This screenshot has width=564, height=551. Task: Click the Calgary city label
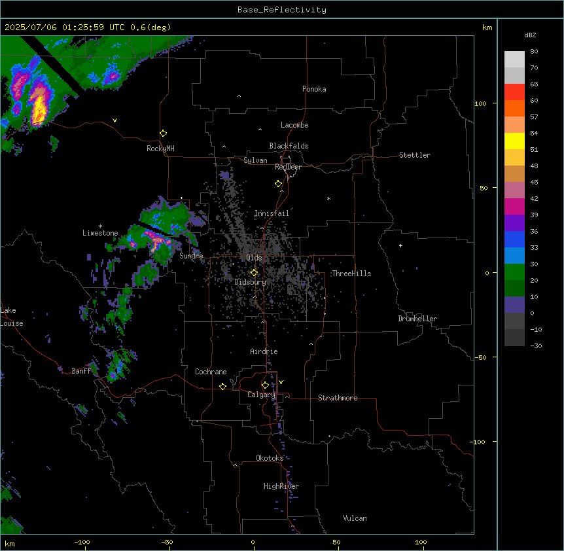(262, 395)
